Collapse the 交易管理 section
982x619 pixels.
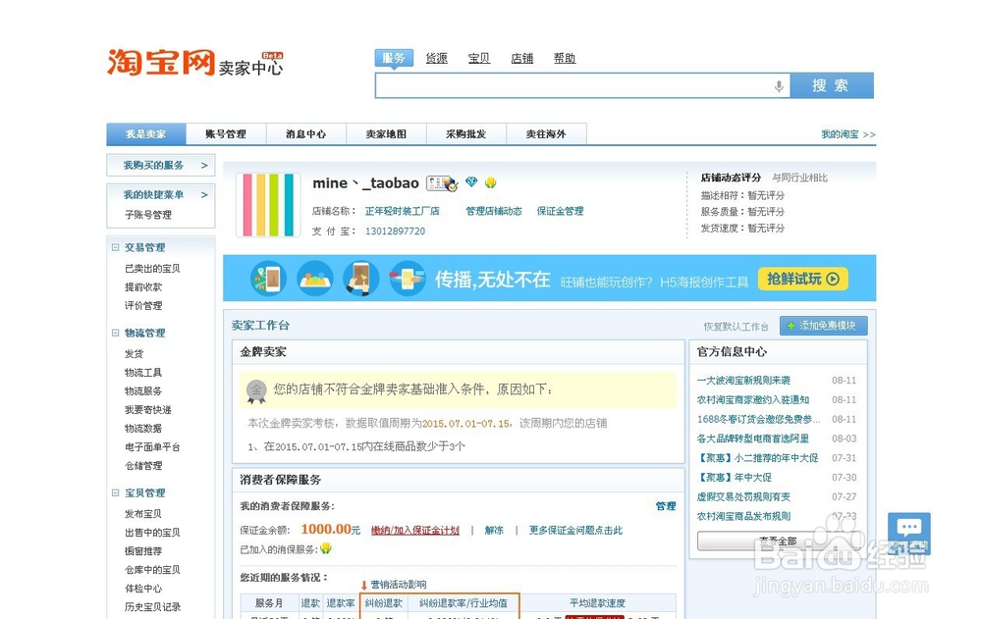click(115, 247)
